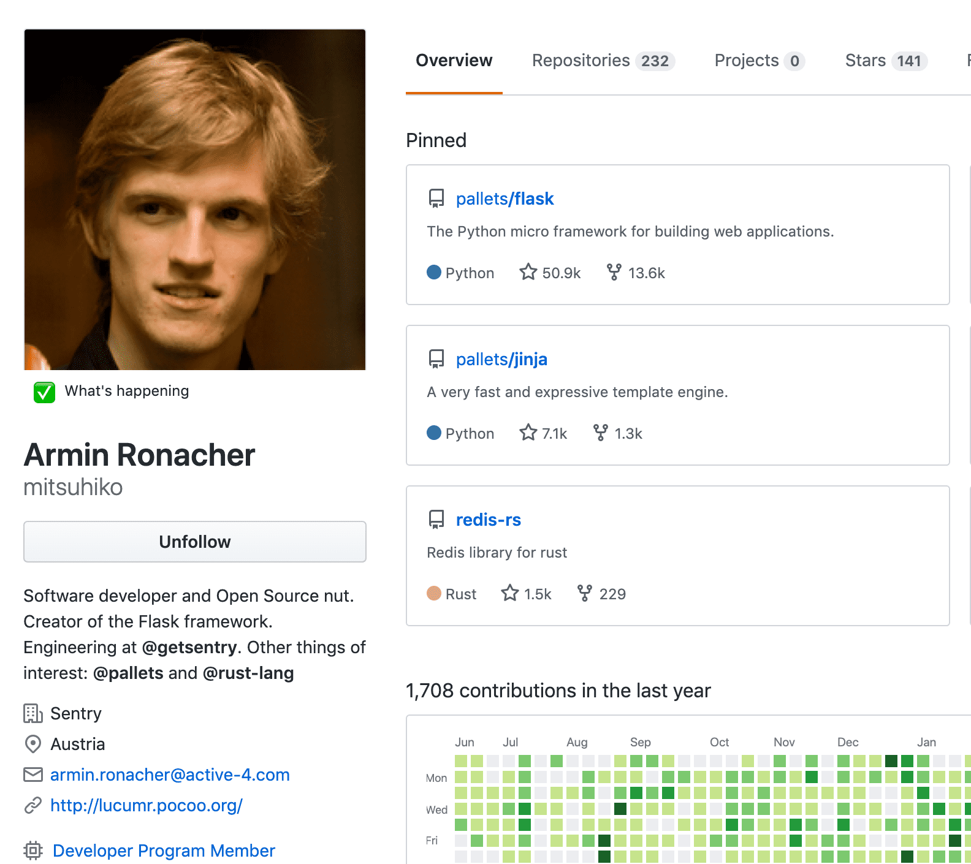The height and width of the screenshot is (864, 971).
Task: Open the redis-rs repository link
Action: [x=489, y=520]
